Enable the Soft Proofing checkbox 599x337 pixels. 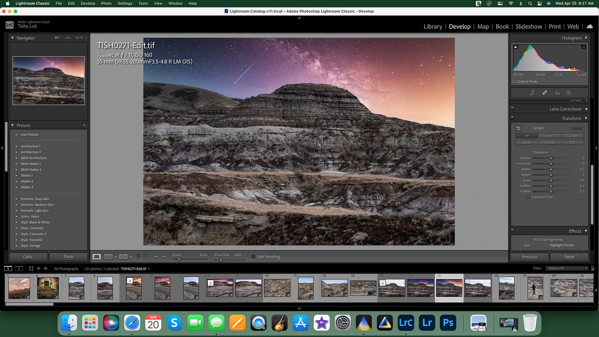(x=253, y=257)
